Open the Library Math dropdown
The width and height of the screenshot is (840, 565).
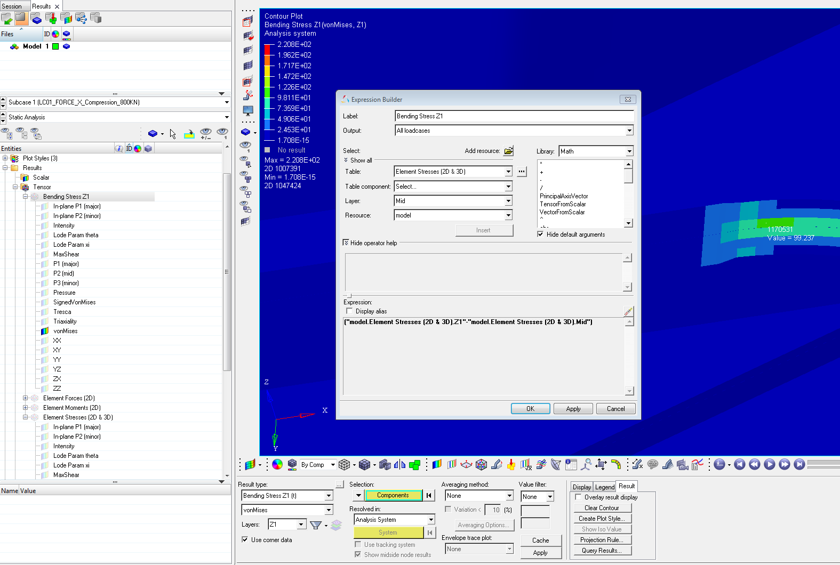point(629,151)
